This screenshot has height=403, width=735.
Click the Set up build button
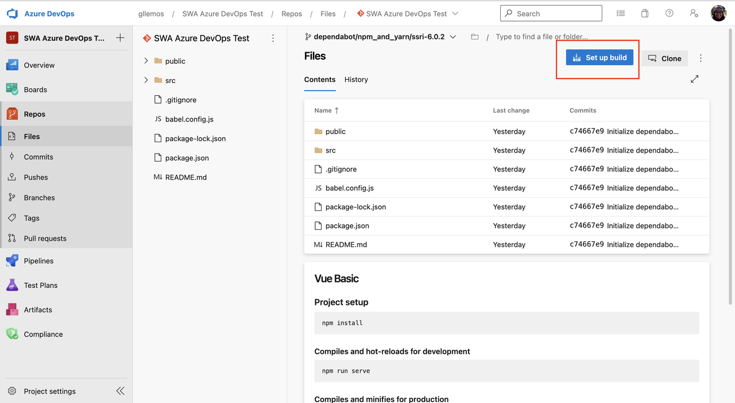pos(599,57)
